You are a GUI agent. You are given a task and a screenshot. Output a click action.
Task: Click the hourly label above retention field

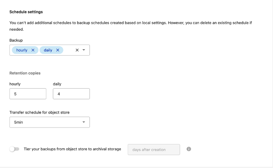[15, 84]
